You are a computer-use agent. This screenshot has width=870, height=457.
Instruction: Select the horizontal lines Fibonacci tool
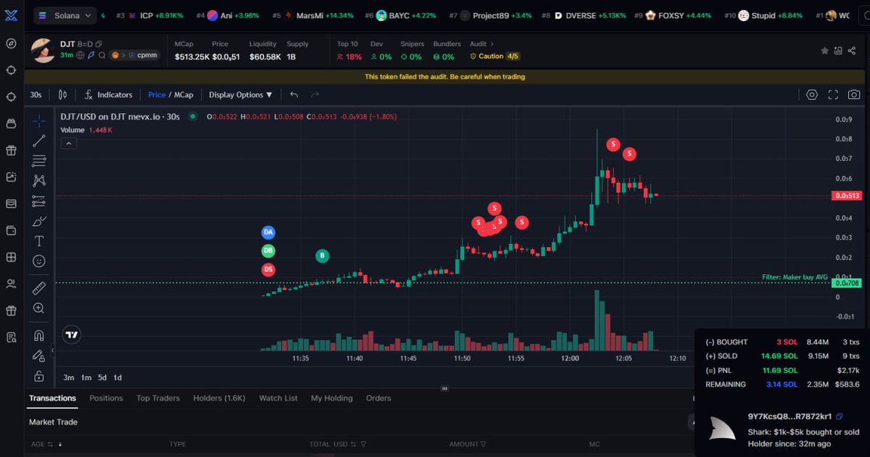[x=39, y=161]
